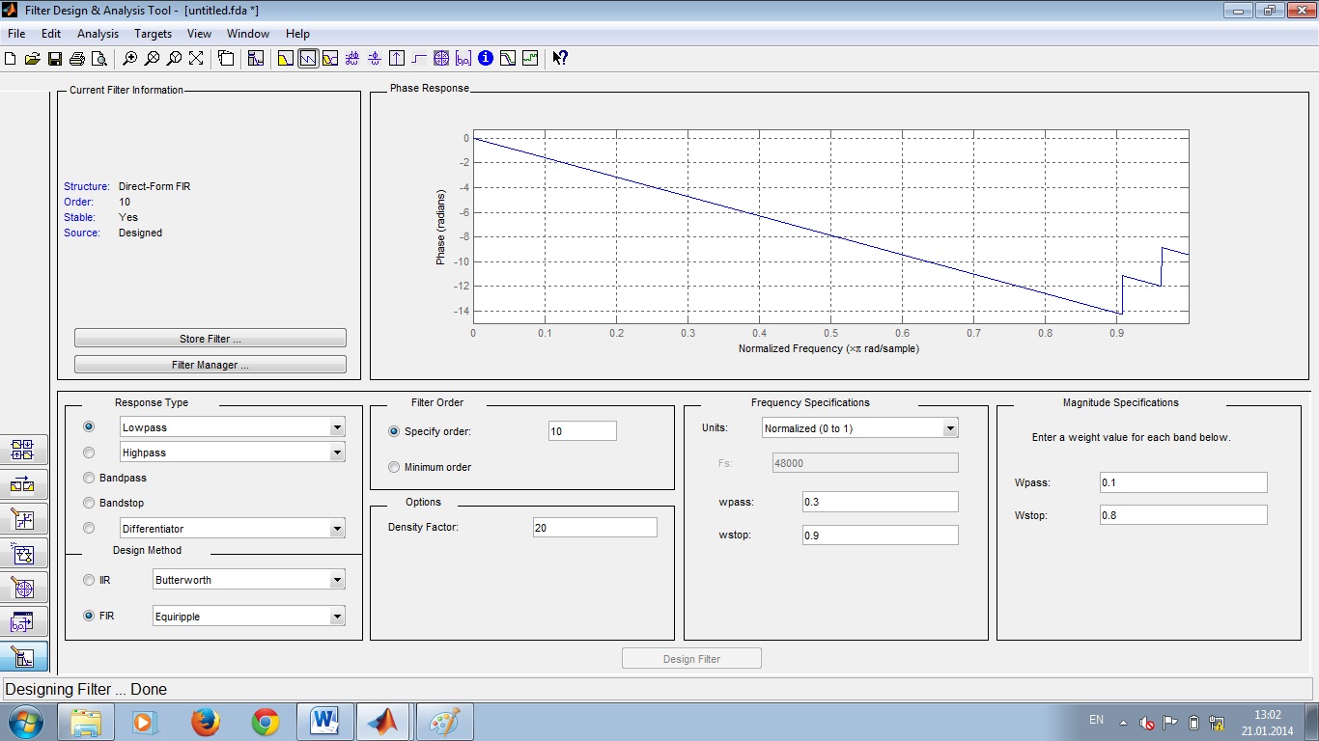Open the Filter Manager
This screenshot has width=1319, height=741.
(x=210, y=365)
